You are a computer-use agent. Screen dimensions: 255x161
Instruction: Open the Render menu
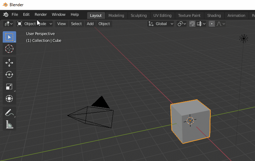40,14
